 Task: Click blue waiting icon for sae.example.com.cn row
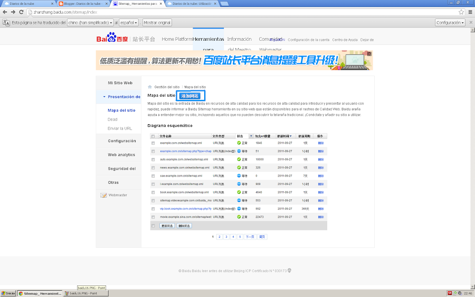(x=239, y=175)
